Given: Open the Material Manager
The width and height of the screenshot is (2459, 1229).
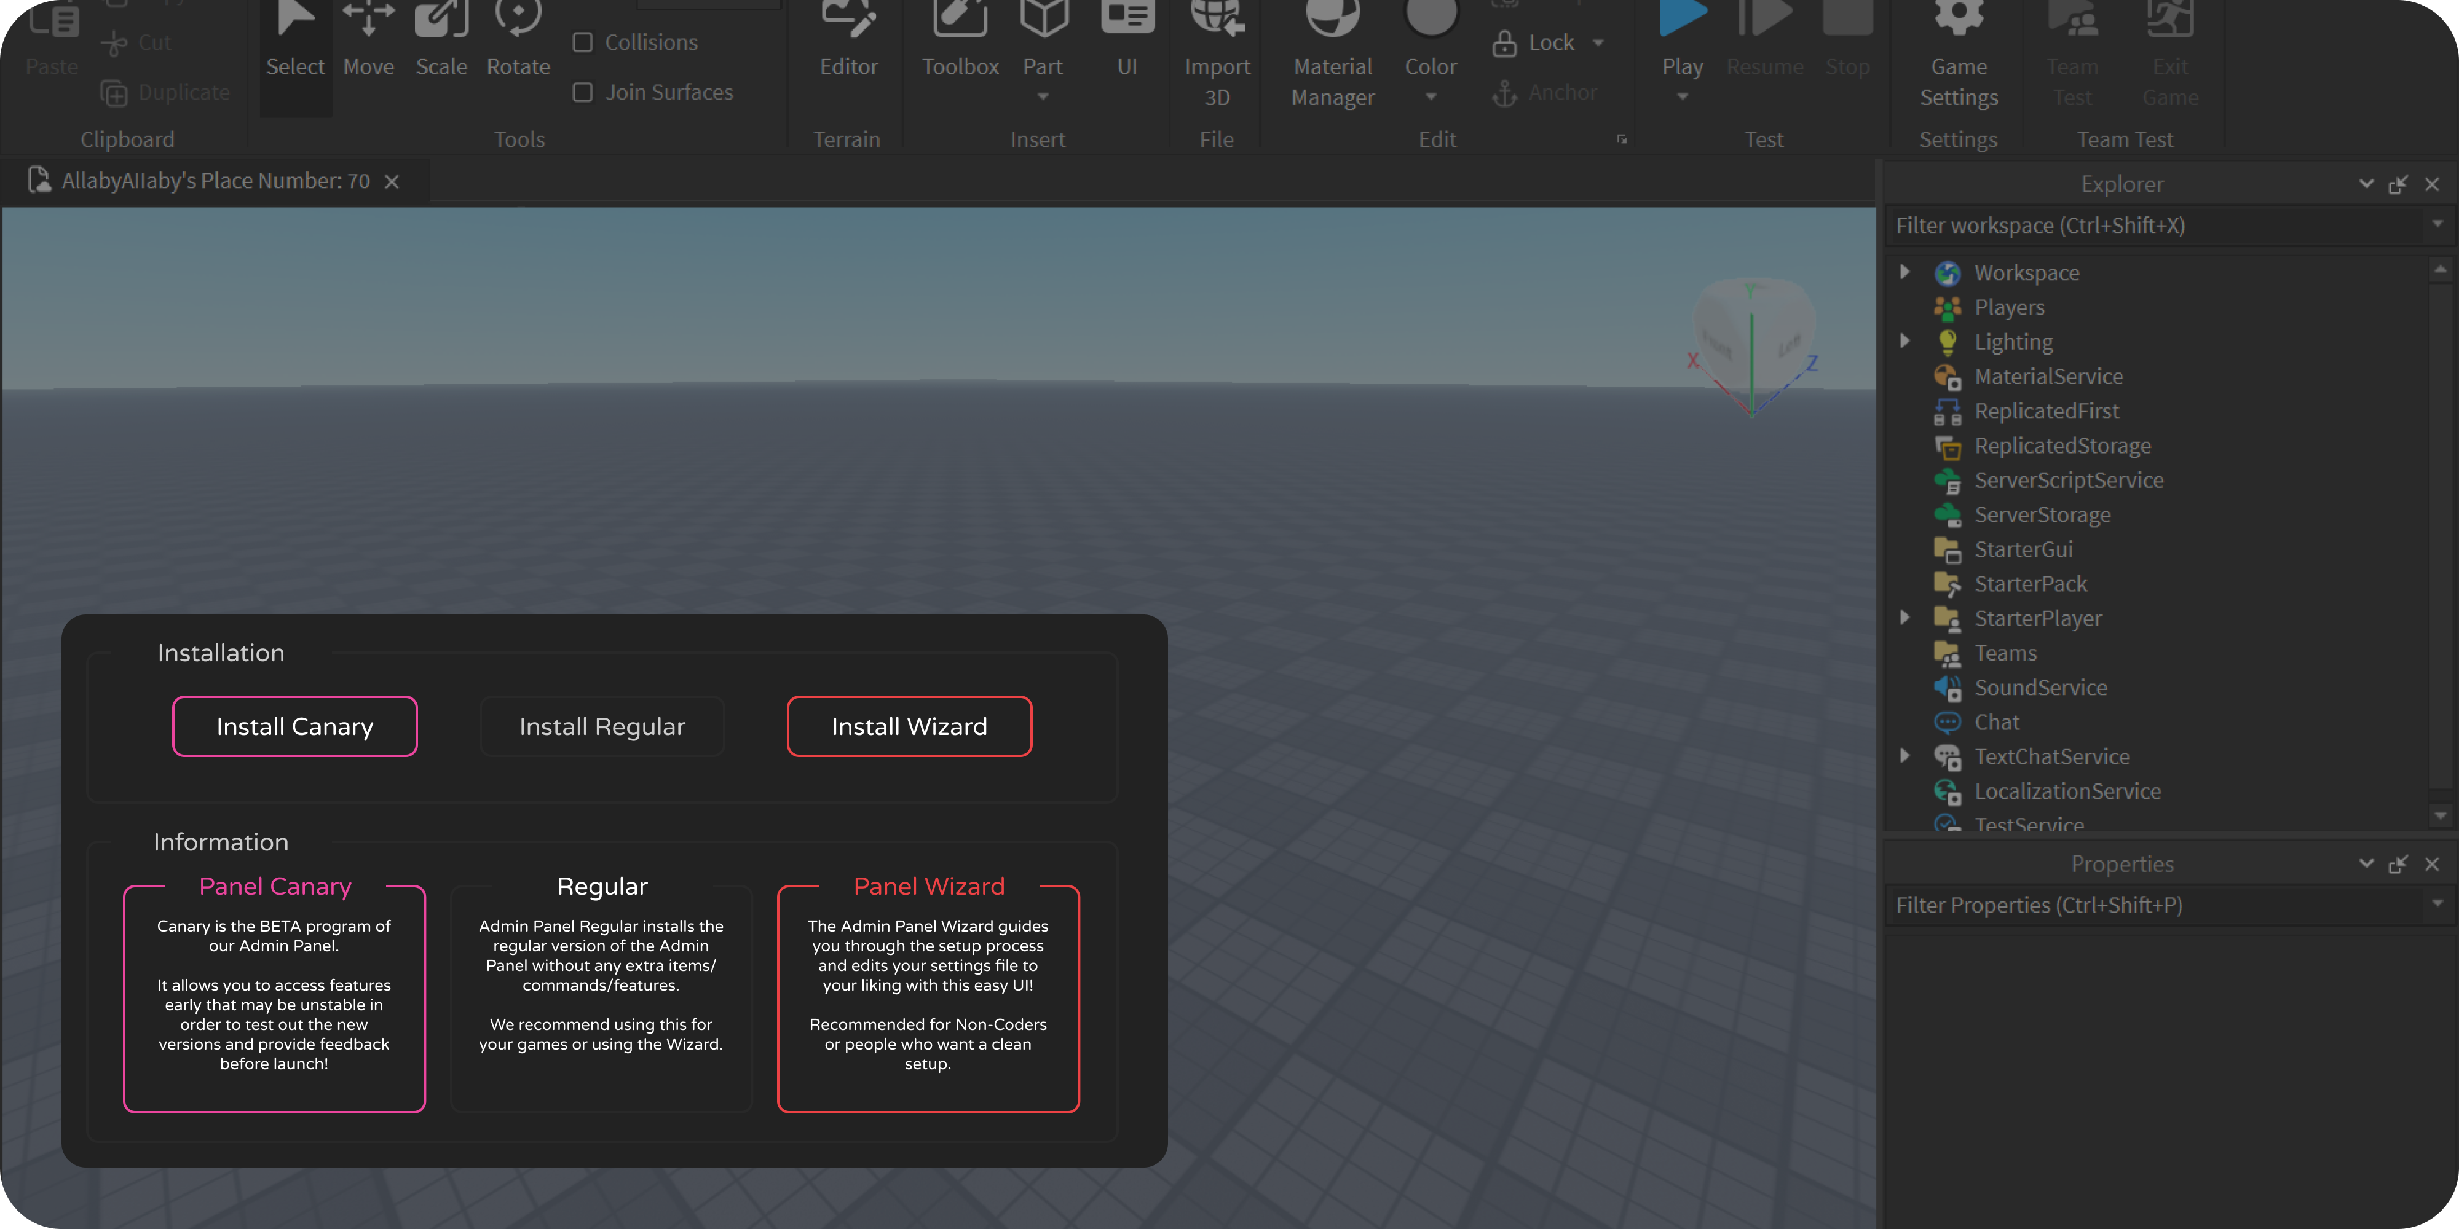Looking at the screenshot, I should (1332, 48).
